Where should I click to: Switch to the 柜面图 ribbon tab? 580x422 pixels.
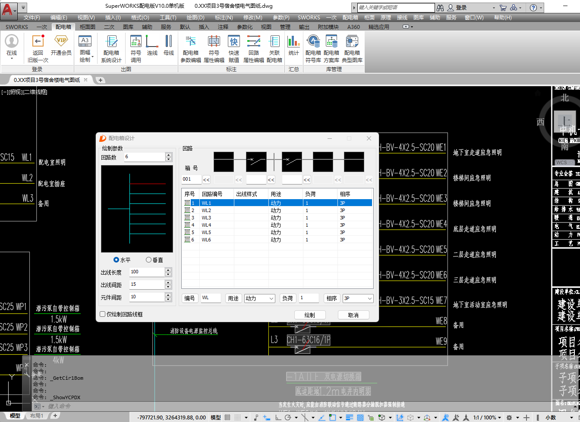click(88, 27)
